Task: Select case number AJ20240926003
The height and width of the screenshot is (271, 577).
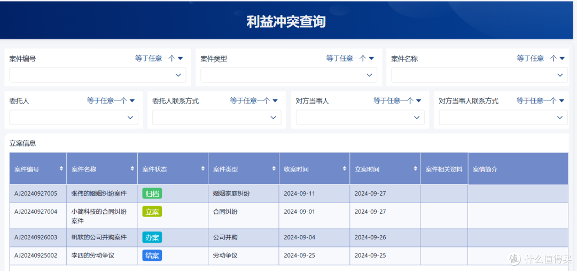Action: [x=36, y=237]
